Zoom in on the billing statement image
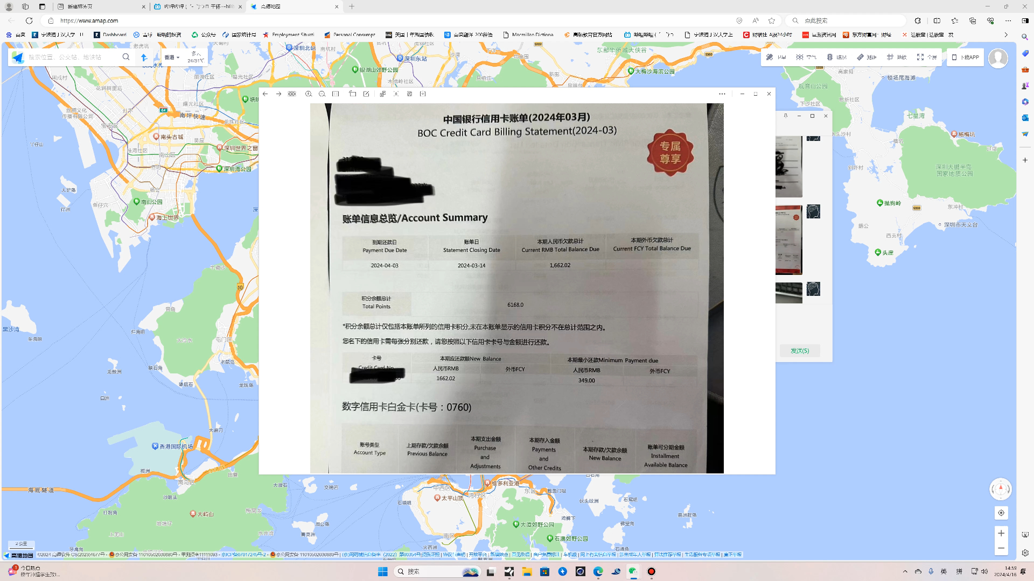The image size is (1034, 581). pos(309,94)
